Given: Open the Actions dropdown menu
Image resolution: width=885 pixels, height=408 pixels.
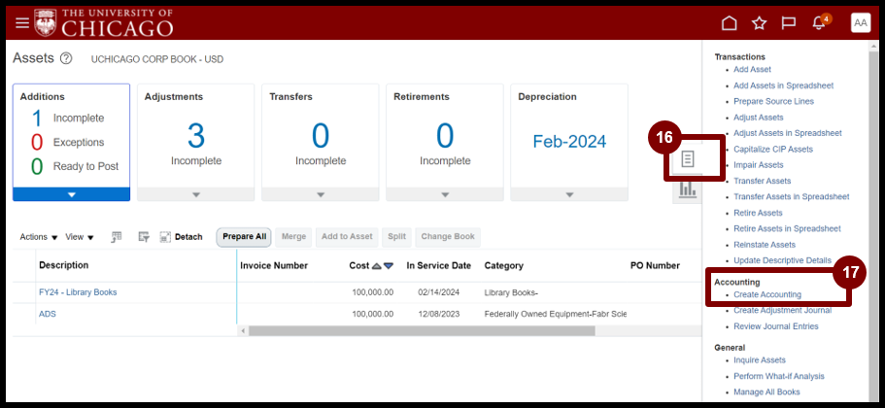Looking at the screenshot, I should tap(39, 237).
